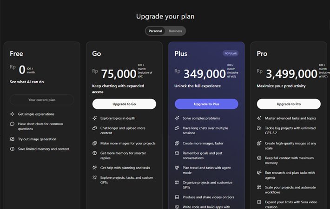Click the icon beside 'Create high-quality images at any scale'
This screenshot has height=209, width=330.
[x=259, y=143]
